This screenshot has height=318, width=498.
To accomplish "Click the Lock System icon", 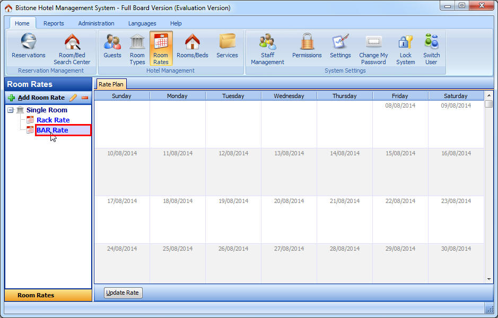I will [405, 49].
